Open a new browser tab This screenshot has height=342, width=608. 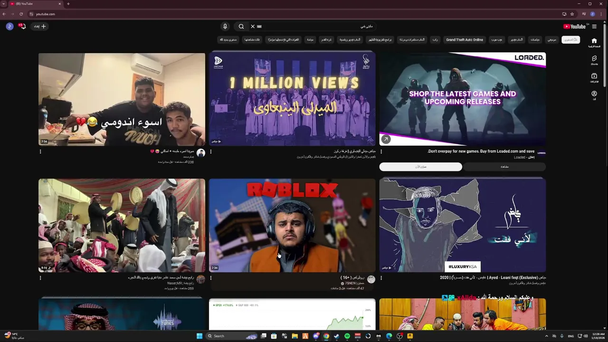[x=68, y=4]
